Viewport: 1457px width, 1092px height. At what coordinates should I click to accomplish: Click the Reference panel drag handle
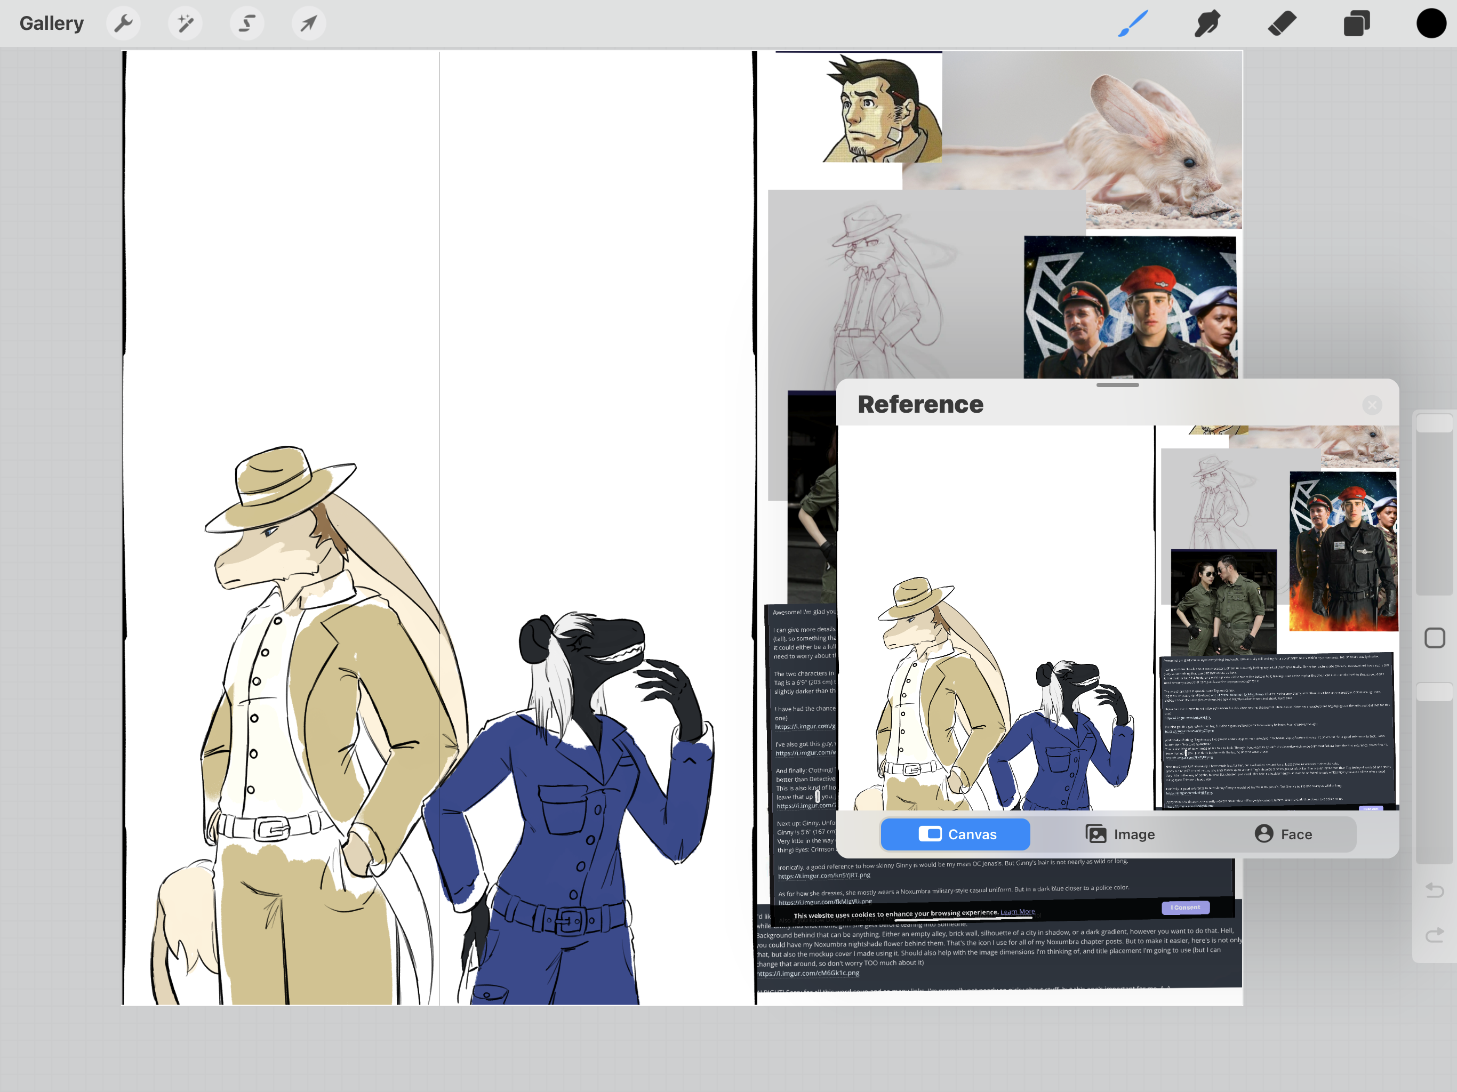[x=1117, y=384]
